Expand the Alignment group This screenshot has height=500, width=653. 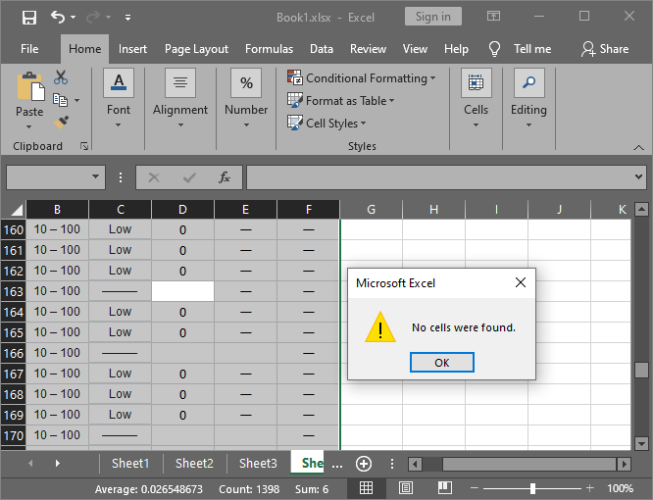[179, 98]
